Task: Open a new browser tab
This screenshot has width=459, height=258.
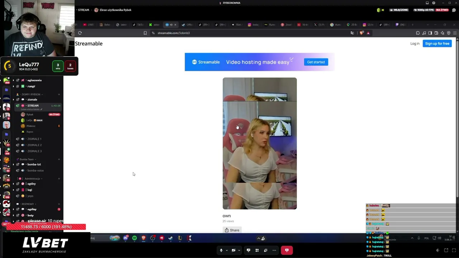Action: tap(412, 25)
